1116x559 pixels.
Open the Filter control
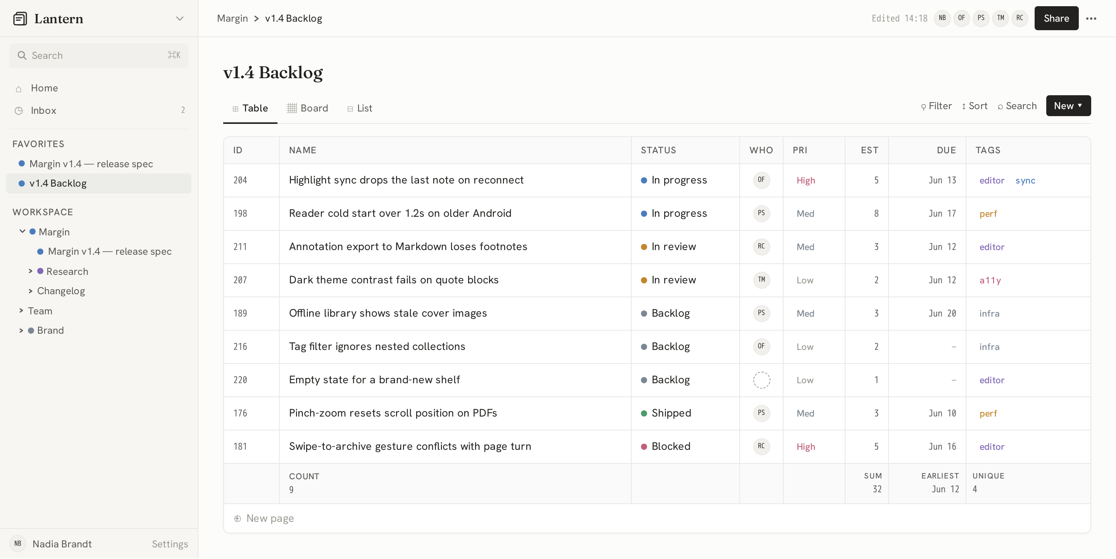937,106
